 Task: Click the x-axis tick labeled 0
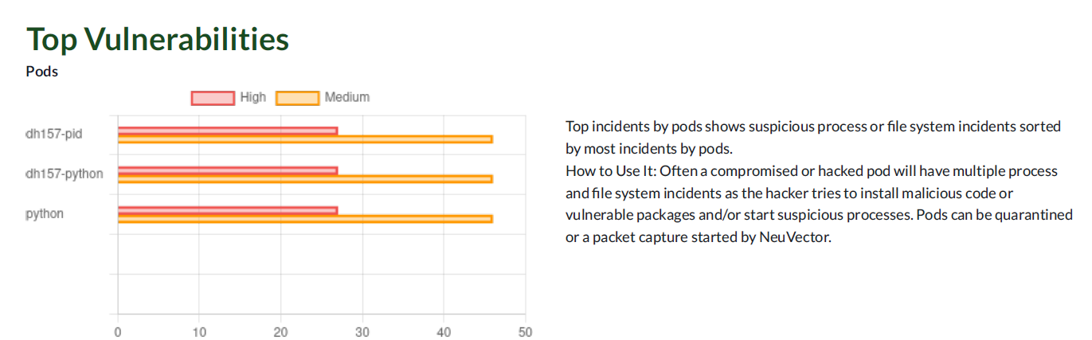[118, 331]
